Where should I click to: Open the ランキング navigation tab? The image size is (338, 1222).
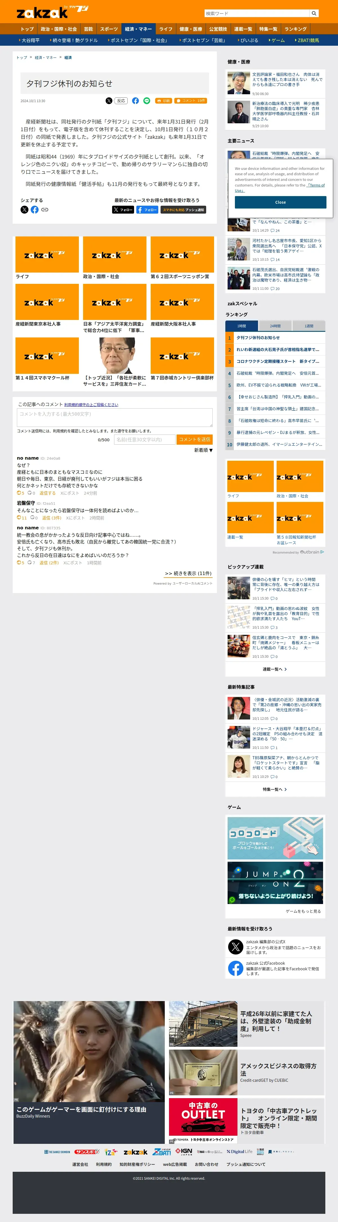coord(295,29)
